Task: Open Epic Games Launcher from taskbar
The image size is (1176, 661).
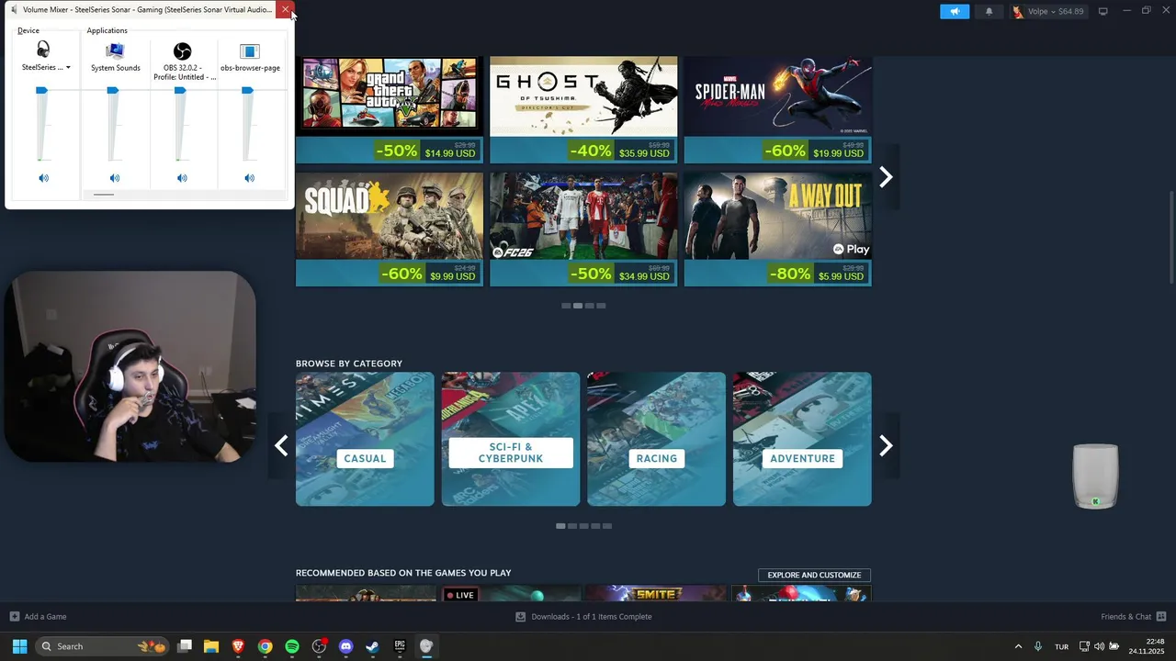Action: pos(400,646)
